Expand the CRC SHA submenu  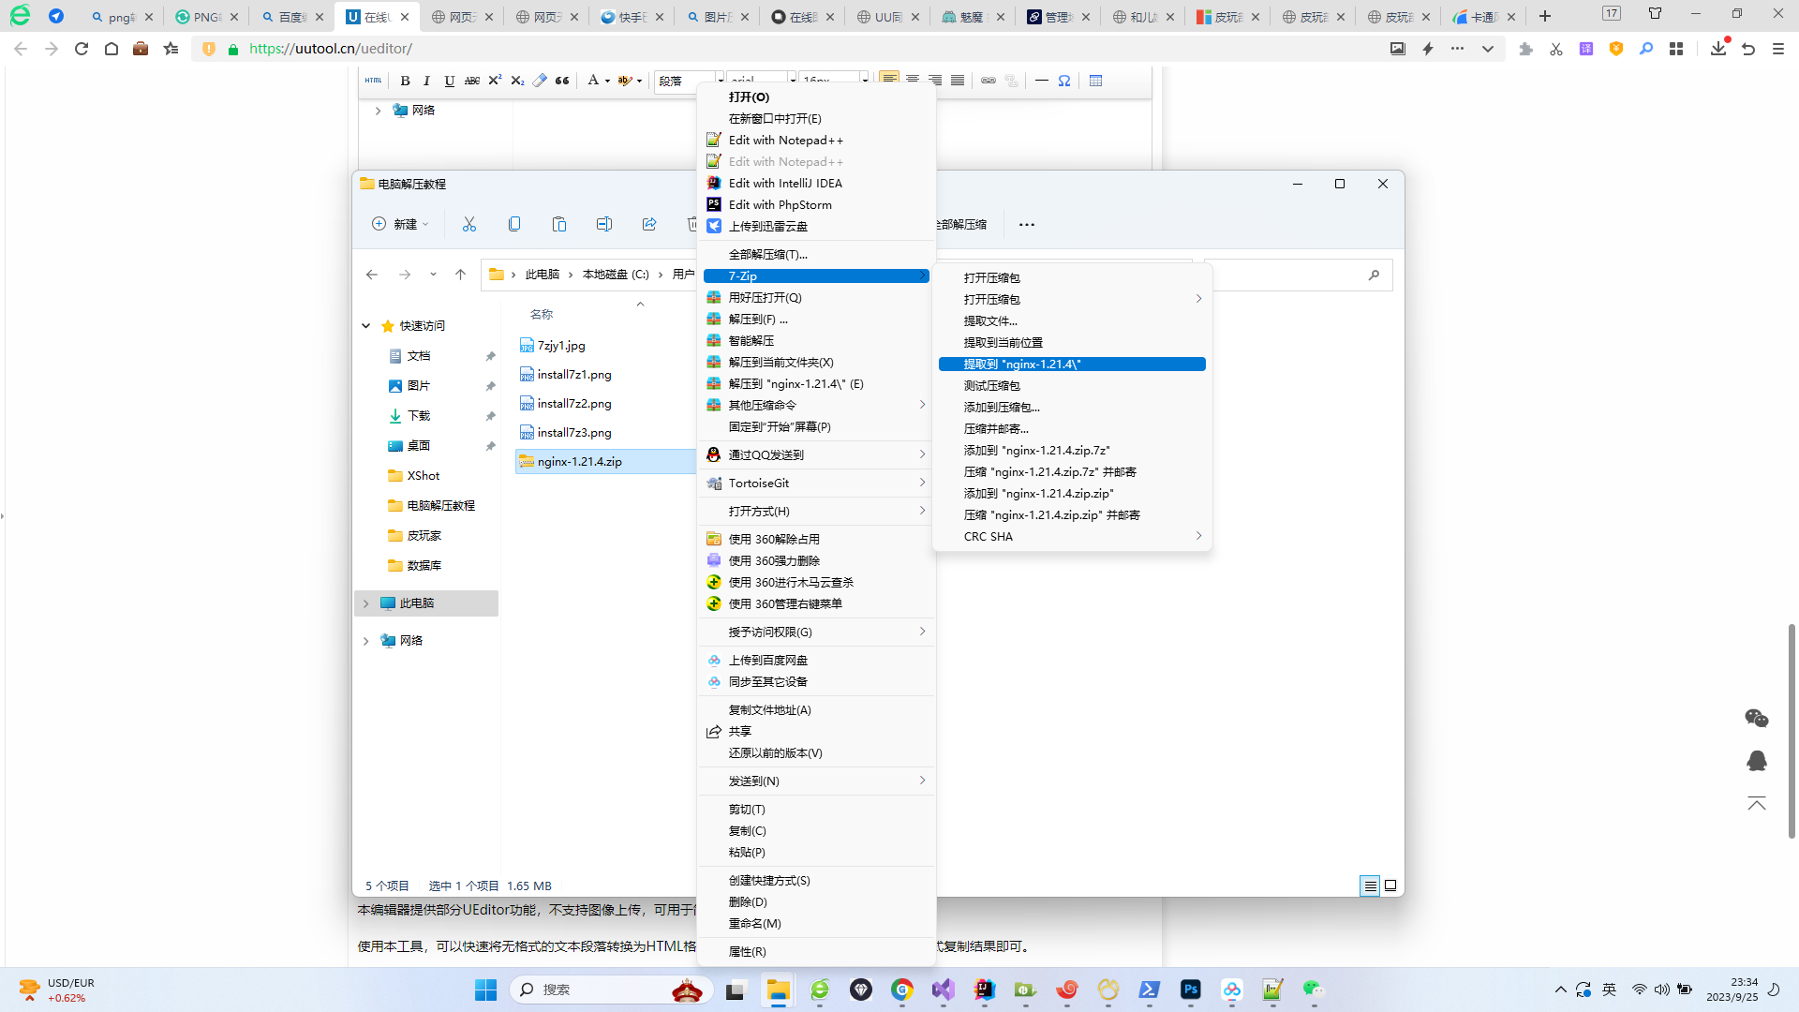coord(1072,536)
